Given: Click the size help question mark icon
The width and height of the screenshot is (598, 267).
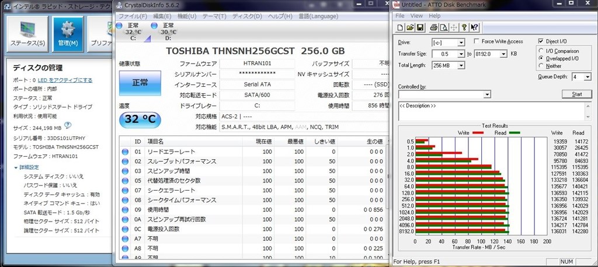Looking at the screenshot, I should [68, 125].
